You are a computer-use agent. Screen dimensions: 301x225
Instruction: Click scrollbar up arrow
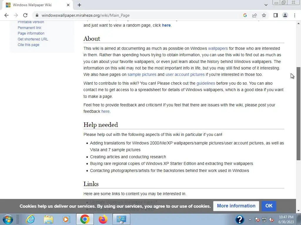click(x=298, y=23)
